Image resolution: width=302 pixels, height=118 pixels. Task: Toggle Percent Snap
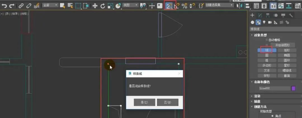tap(184, 6)
